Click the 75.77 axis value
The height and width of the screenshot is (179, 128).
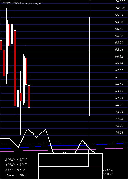[120, 126]
